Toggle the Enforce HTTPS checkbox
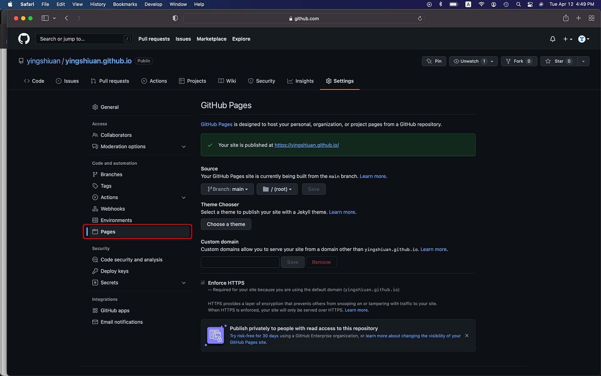Screen dimensions: 601x376 pyautogui.click(x=203, y=283)
